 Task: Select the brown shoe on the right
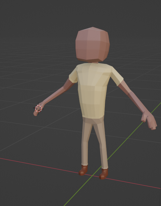104,174
